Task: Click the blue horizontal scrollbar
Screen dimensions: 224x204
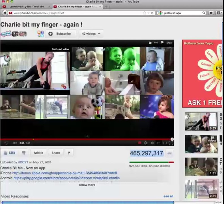Action: pos(88,202)
